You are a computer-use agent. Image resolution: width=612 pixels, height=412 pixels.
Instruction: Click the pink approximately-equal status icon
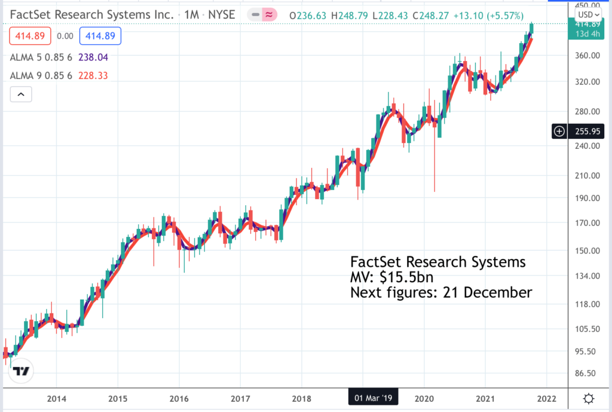coord(270,15)
